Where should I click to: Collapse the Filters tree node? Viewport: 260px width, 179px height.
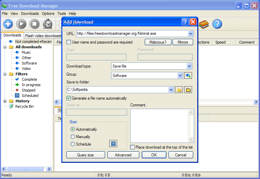(x=5, y=74)
